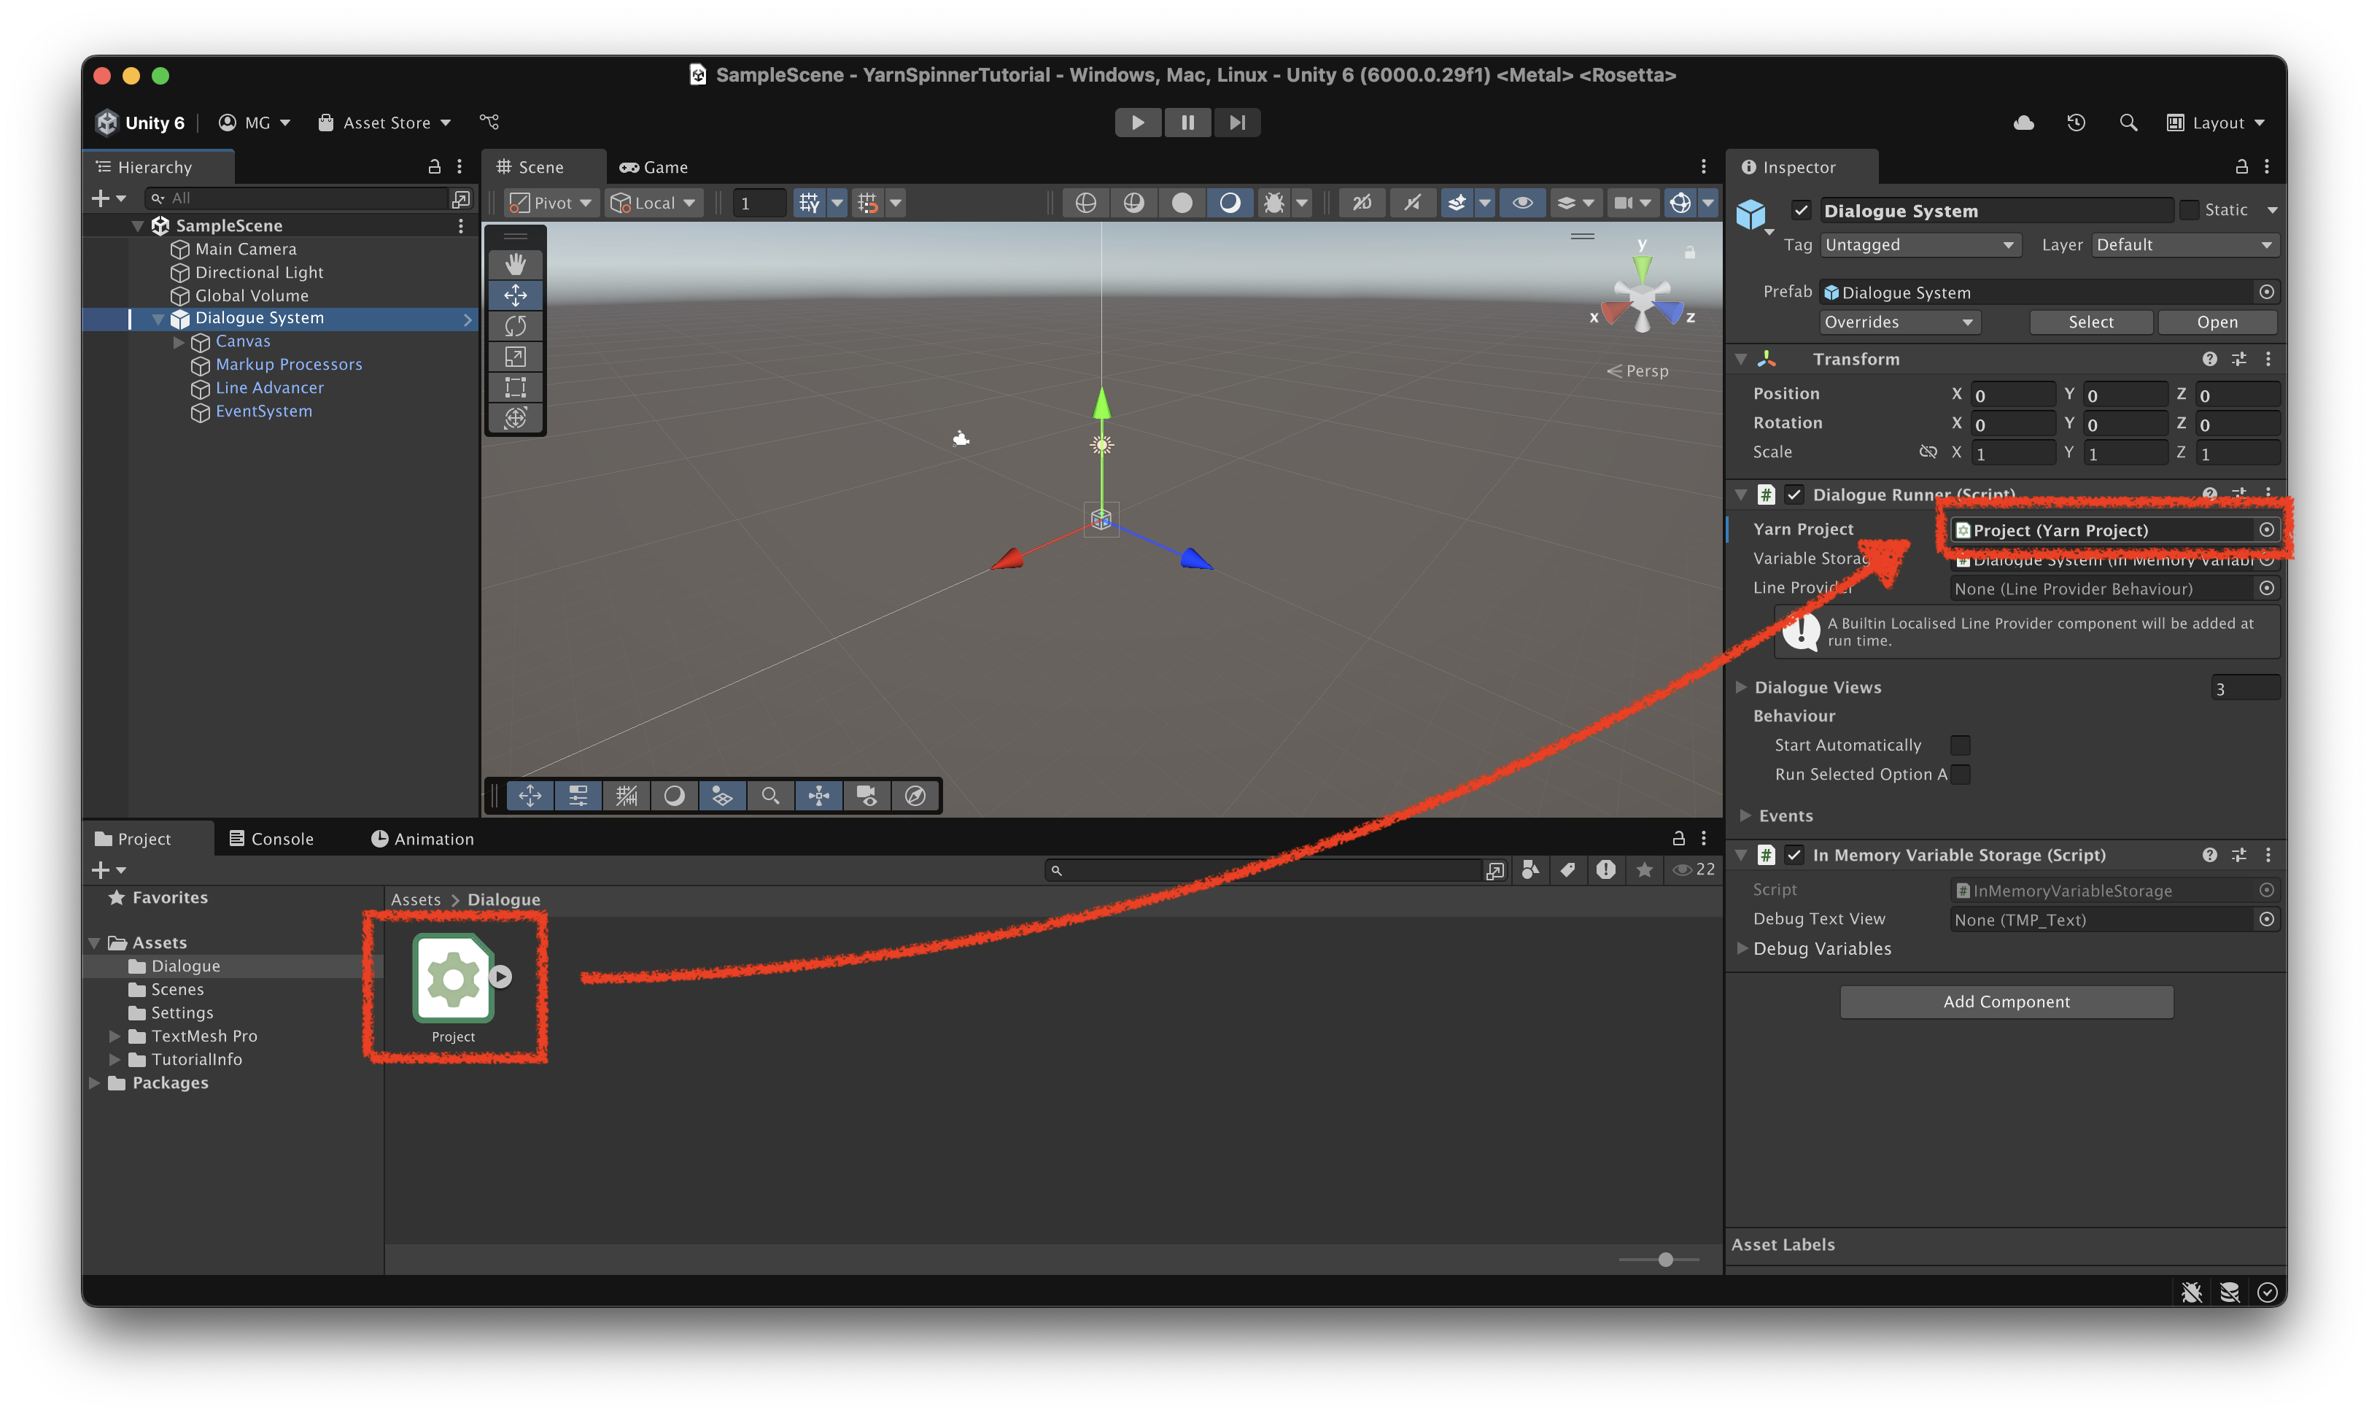Viewport: 2369px width, 1415px height.
Task: Open the Local orientation dropdown
Action: click(x=654, y=202)
